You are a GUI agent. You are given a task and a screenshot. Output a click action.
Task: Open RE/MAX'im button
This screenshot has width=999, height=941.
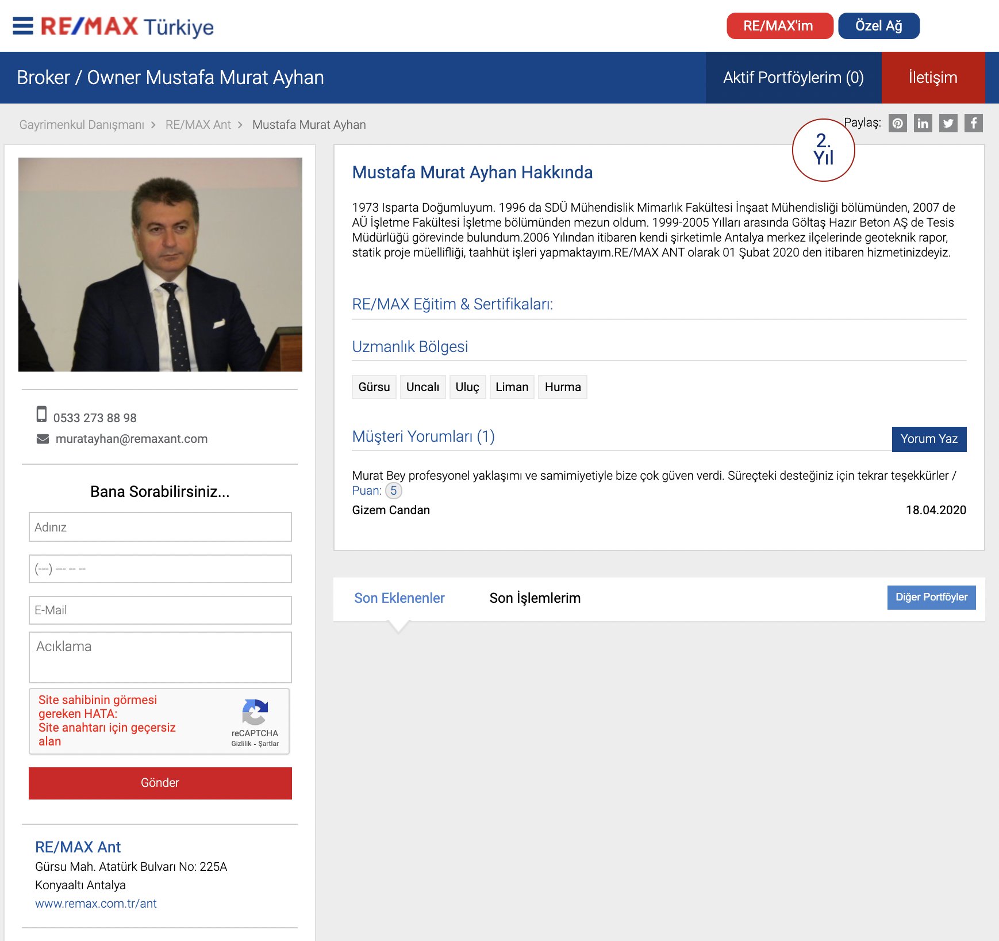click(779, 26)
